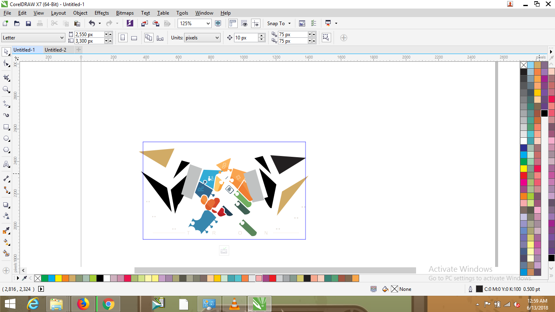Click the Publish to PDF icon
Screen dimensions: 555x312
[x=167, y=23]
